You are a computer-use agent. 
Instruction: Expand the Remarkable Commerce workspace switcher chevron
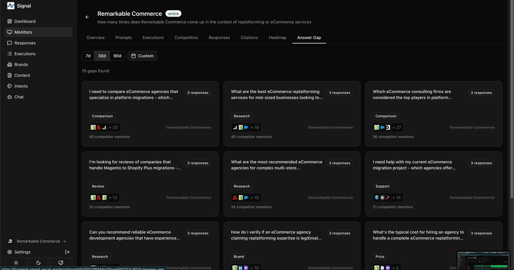click(x=65, y=241)
